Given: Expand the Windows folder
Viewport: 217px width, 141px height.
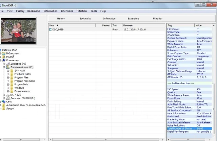Looking at the screenshot, I should [x=8, y=88].
